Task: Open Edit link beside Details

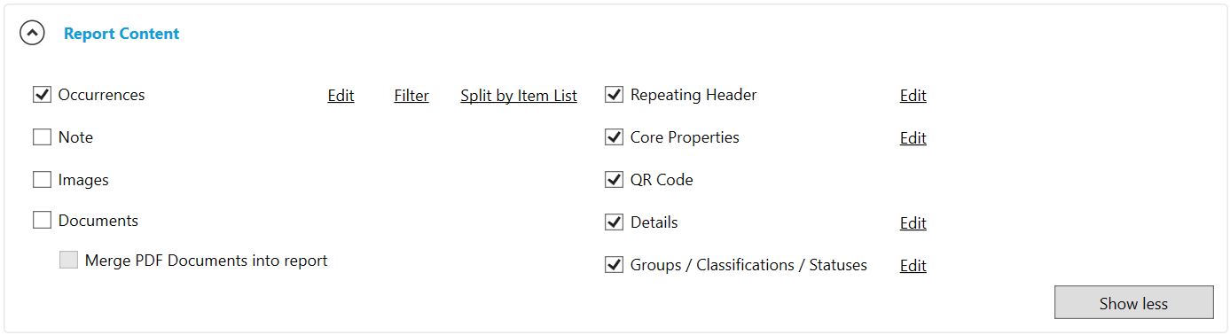Action: 913,223
